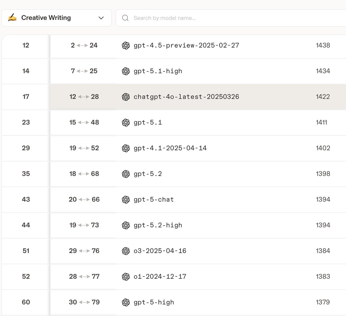
Task: Click OpenAI logo next to gpt-5.2-high
Action: point(126,225)
